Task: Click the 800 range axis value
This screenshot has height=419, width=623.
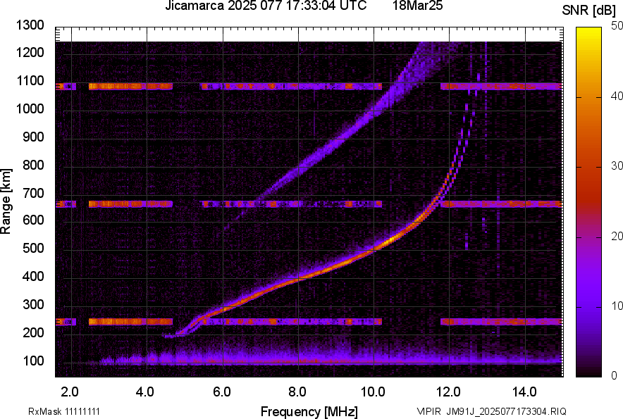Action: (x=33, y=165)
